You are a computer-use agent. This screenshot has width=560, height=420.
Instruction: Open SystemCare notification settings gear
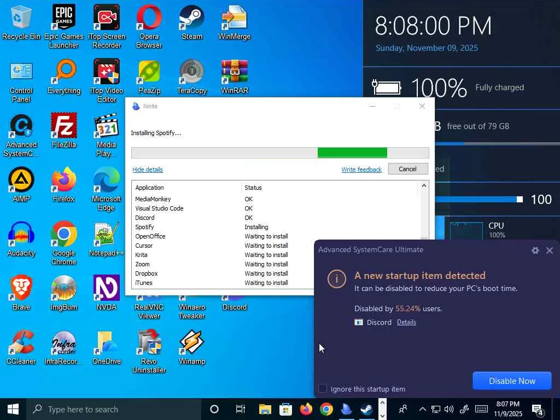pyautogui.click(x=535, y=250)
